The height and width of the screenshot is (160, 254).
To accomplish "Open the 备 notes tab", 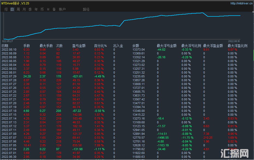I will 54,9.
